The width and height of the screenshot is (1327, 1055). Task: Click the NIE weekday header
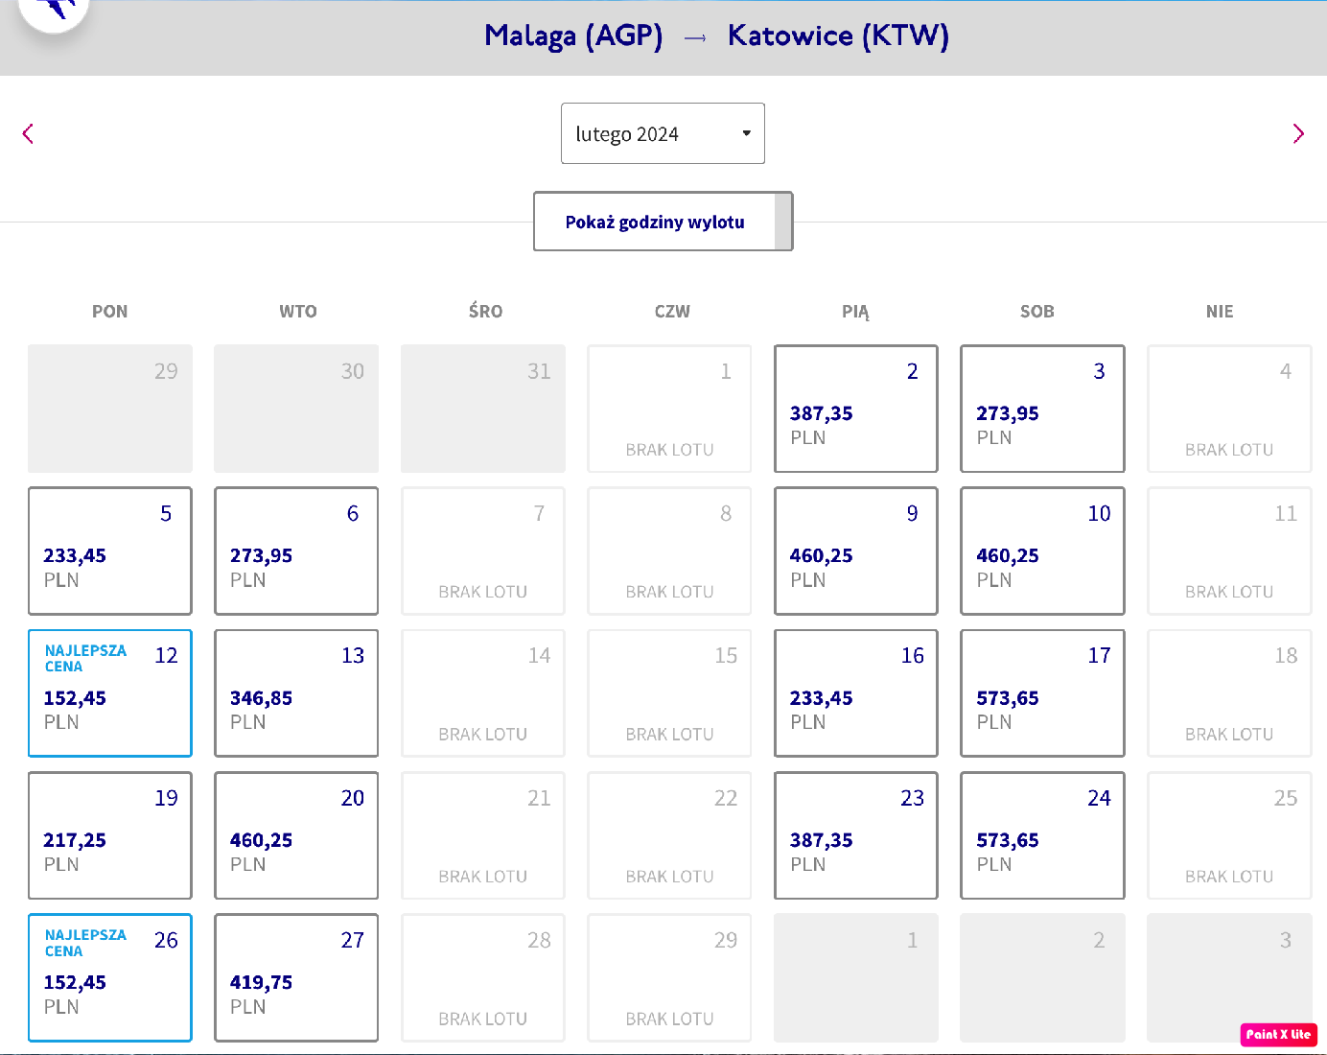[1220, 312]
